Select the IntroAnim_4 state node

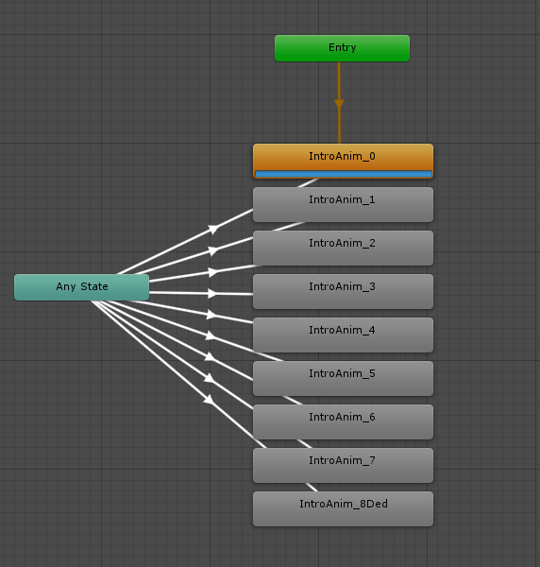pyautogui.click(x=343, y=335)
